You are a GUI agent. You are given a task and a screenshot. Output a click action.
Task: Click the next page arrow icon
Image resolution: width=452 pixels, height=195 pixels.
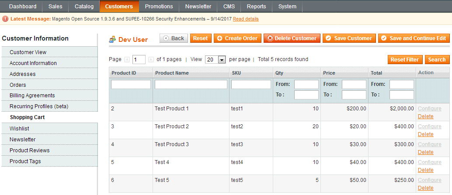click(151, 60)
